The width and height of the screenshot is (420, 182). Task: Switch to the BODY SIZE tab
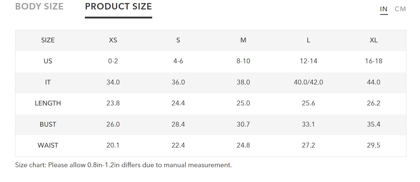pyautogui.click(x=39, y=6)
